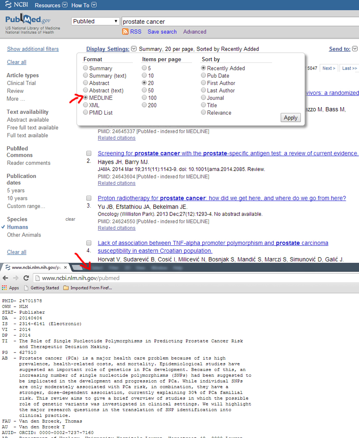Select the XML format radio button
Screen dimensions: 359x438
point(86,105)
